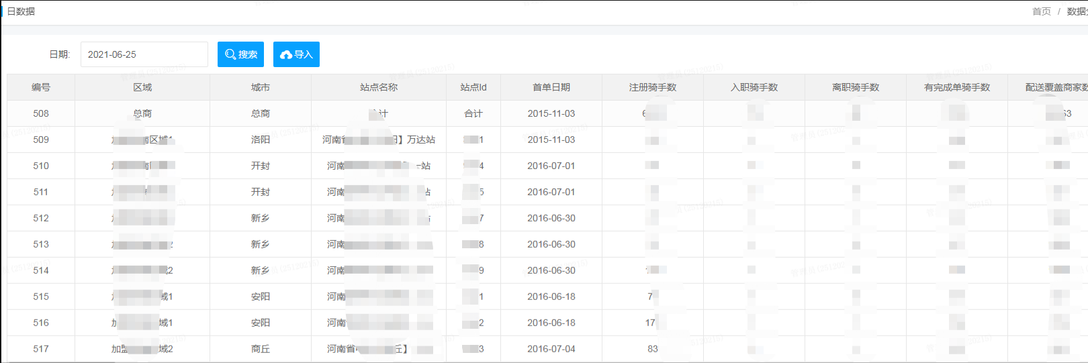Click the 有完成单骑手数 column header
1088x363 pixels.
[957, 87]
